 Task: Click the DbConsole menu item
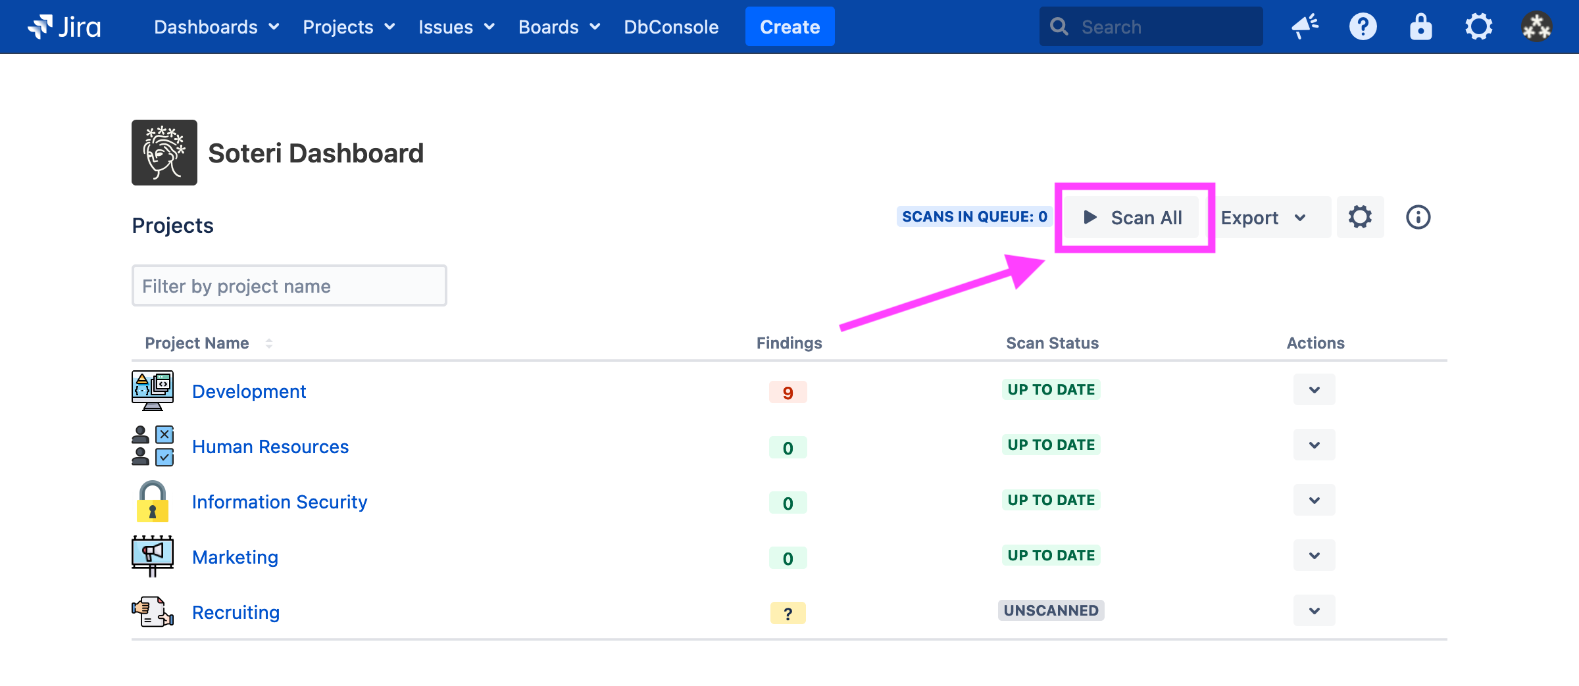click(671, 27)
